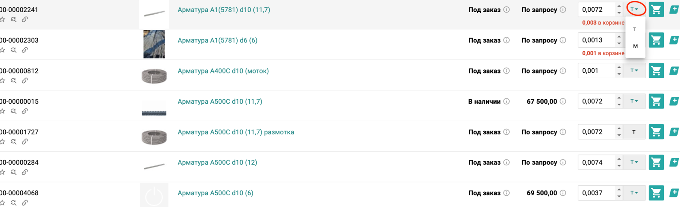This screenshot has height=207, width=680.
Task: Open unit dropdown for Арматура A400C d10 (моток)
Action: [x=634, y=71]
